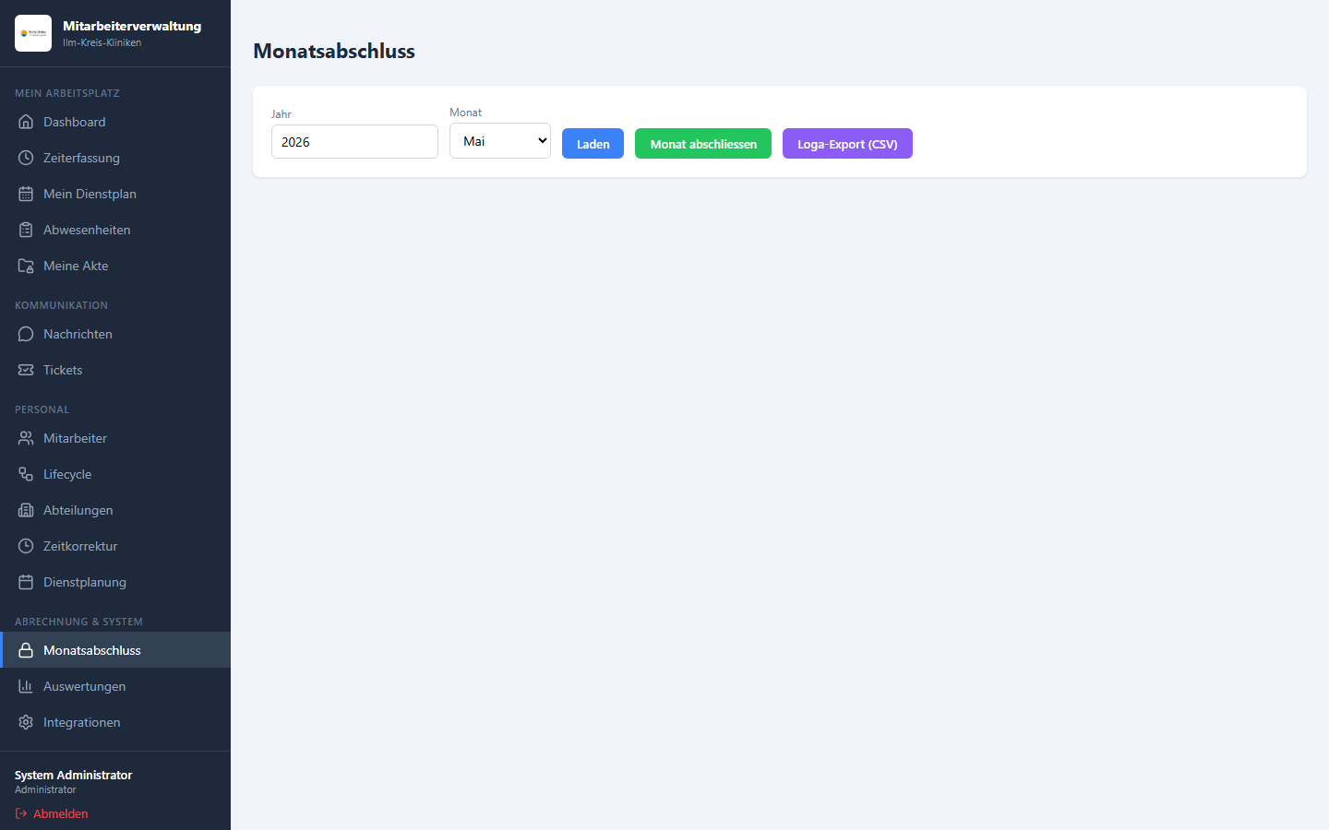
Task: Click the Ilm-Kreis-Kliniken logo icon
Action: click(33, 33)
